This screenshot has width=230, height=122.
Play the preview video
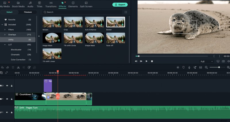(146, 61)
